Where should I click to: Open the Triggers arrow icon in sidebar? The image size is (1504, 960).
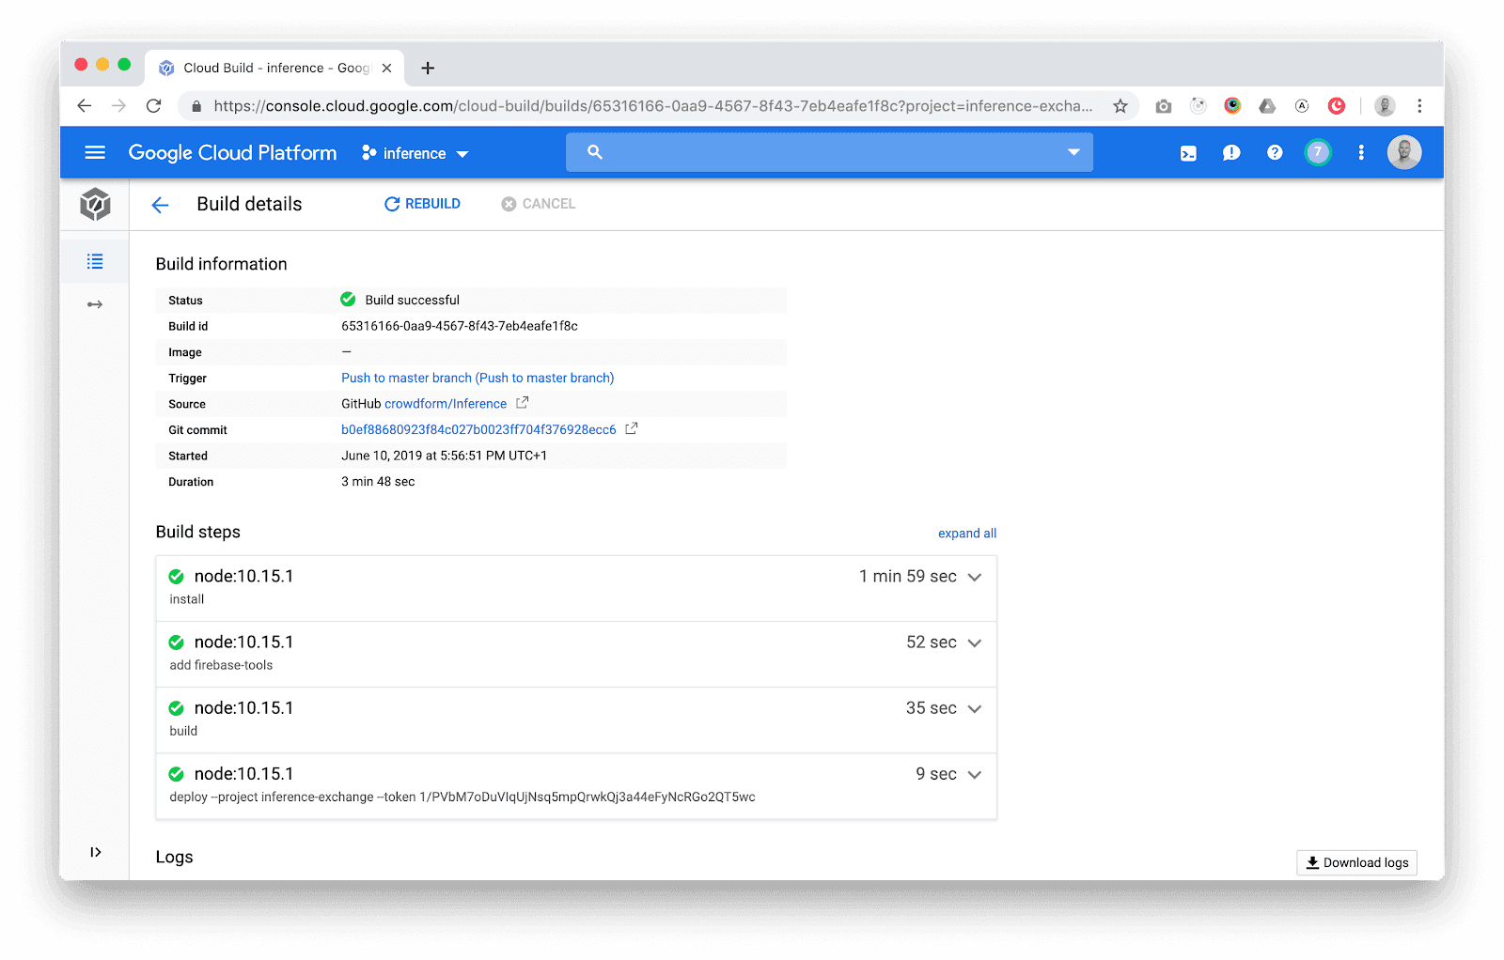[95, 303]
